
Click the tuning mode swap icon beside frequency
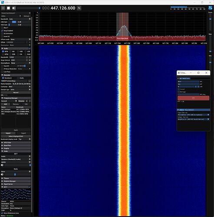click(79, 8)
